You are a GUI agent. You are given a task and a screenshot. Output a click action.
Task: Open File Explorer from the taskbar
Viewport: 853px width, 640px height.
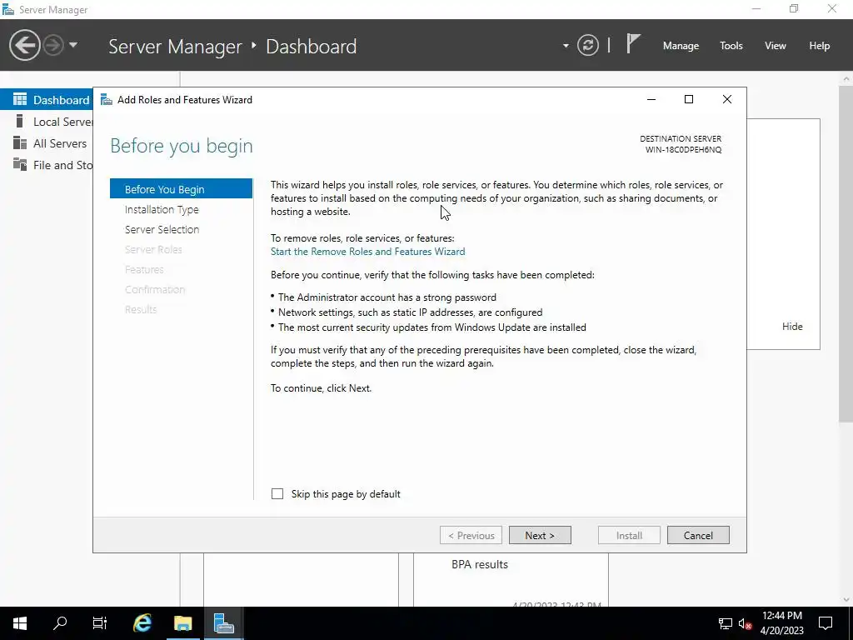pos(182,623)
